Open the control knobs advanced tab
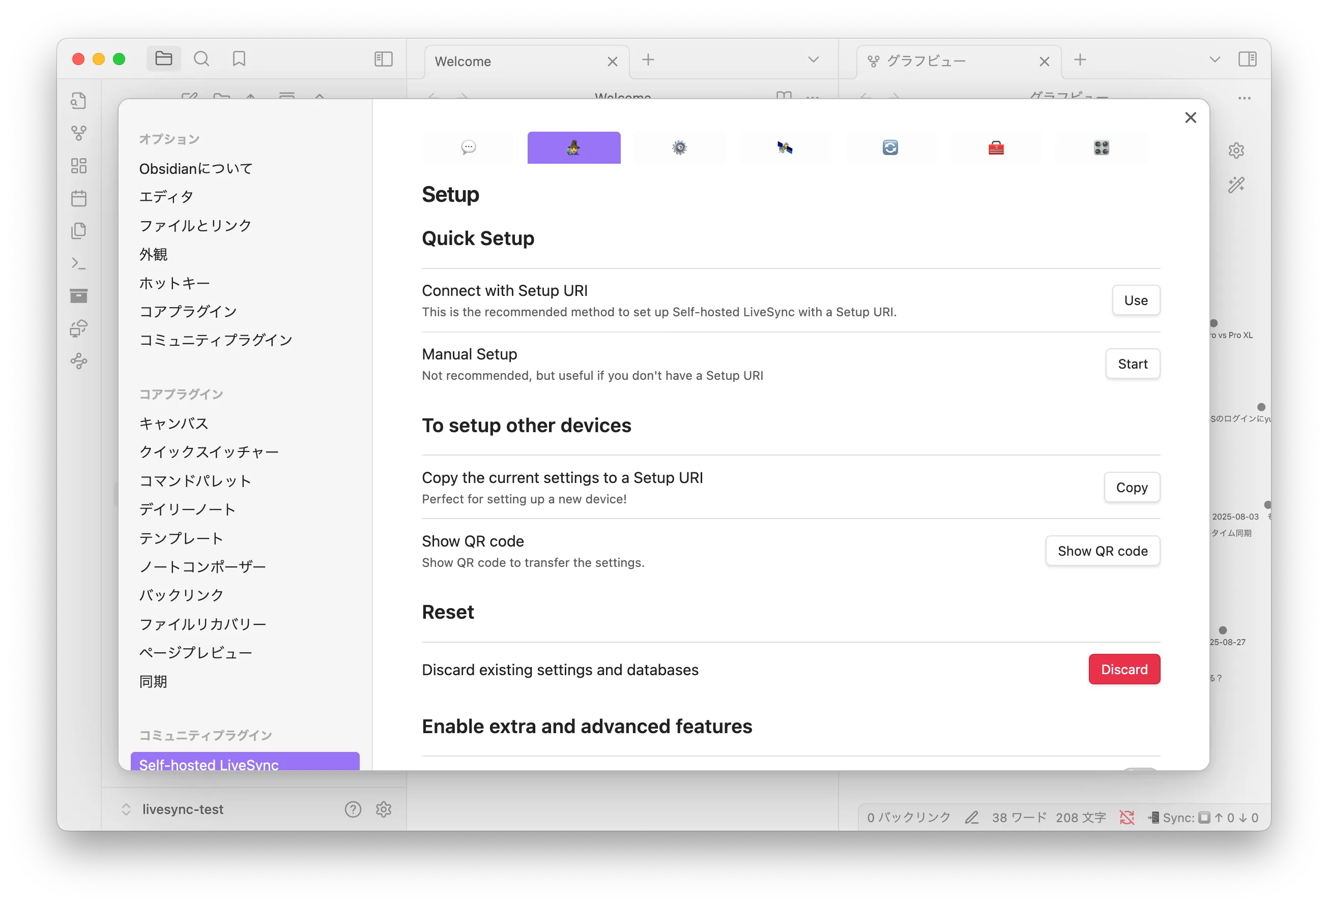Viewport: 1328px width, 906px height. tap(1101, 148)
